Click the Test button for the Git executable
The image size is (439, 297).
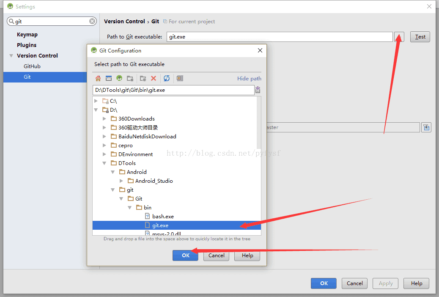(x=420, y=37)
